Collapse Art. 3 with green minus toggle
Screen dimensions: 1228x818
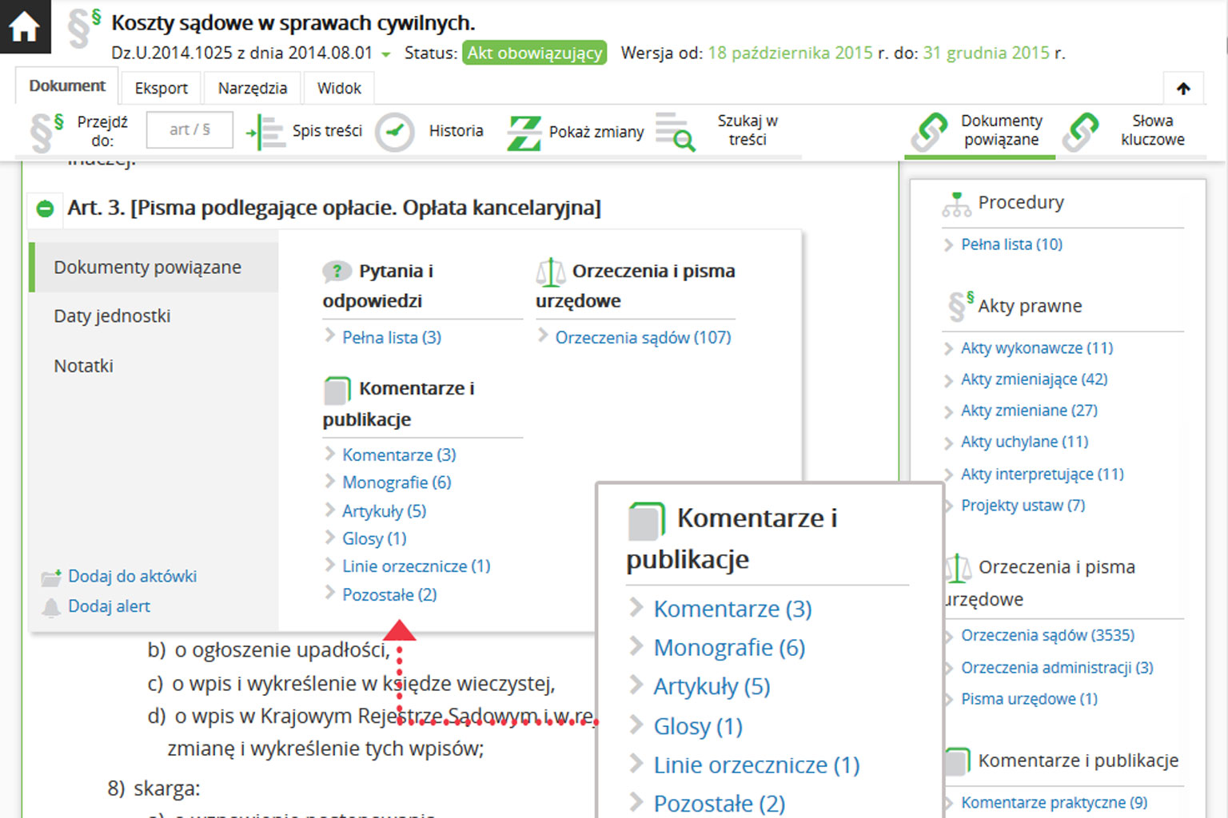click(46, 208)
